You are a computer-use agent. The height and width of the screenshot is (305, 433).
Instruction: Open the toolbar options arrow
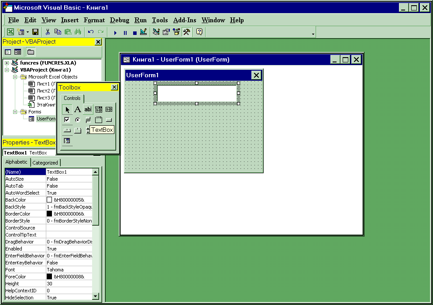click(x=313, y=34)
